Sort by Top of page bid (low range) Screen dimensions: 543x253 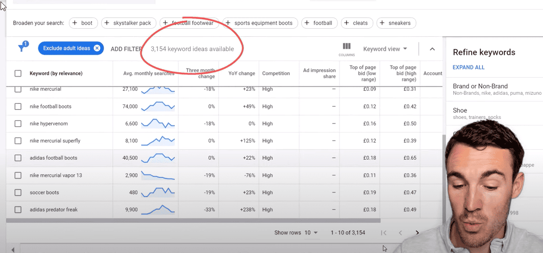tap(363, 74)
